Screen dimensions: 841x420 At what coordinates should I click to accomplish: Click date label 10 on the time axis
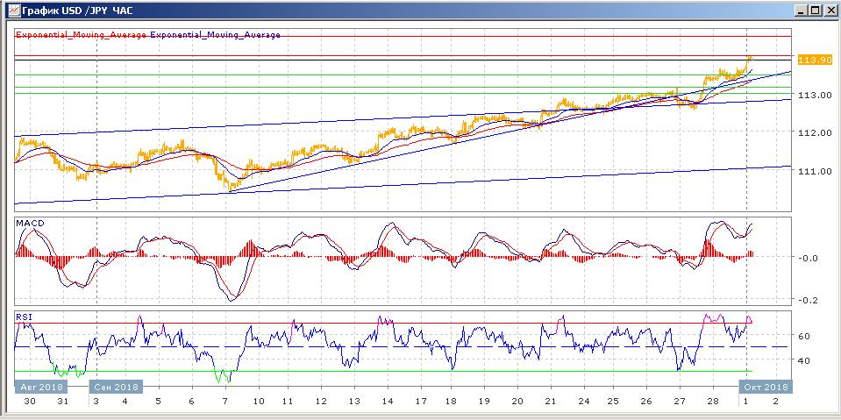[x=259, y=402]
